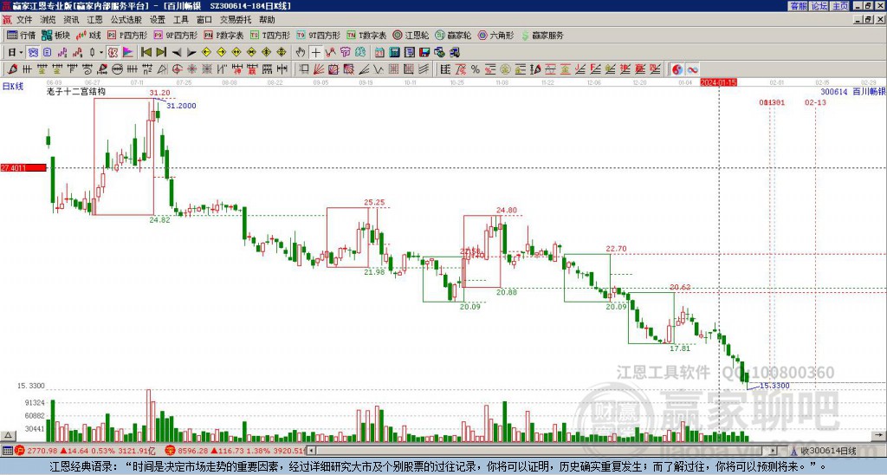Image resolution: width=887 pixels, height=475 pixels.
Task: Open the 客服 link
Action: point(798,6)
